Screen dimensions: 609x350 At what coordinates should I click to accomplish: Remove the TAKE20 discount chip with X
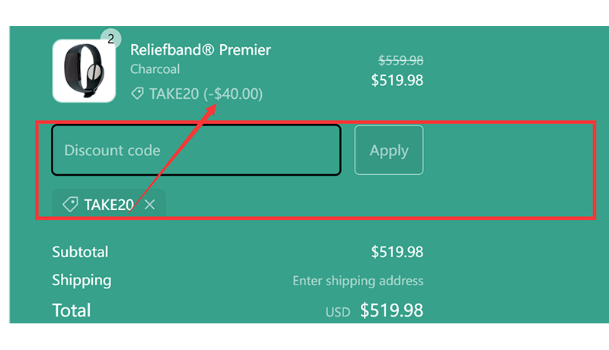point(150,205)
